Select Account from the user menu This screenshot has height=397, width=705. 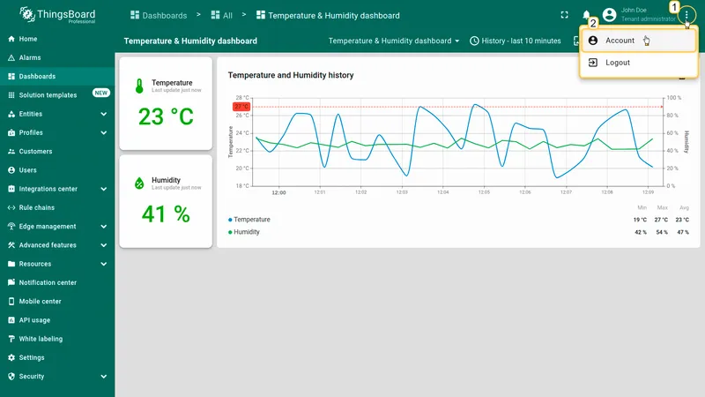click(638, 41)
